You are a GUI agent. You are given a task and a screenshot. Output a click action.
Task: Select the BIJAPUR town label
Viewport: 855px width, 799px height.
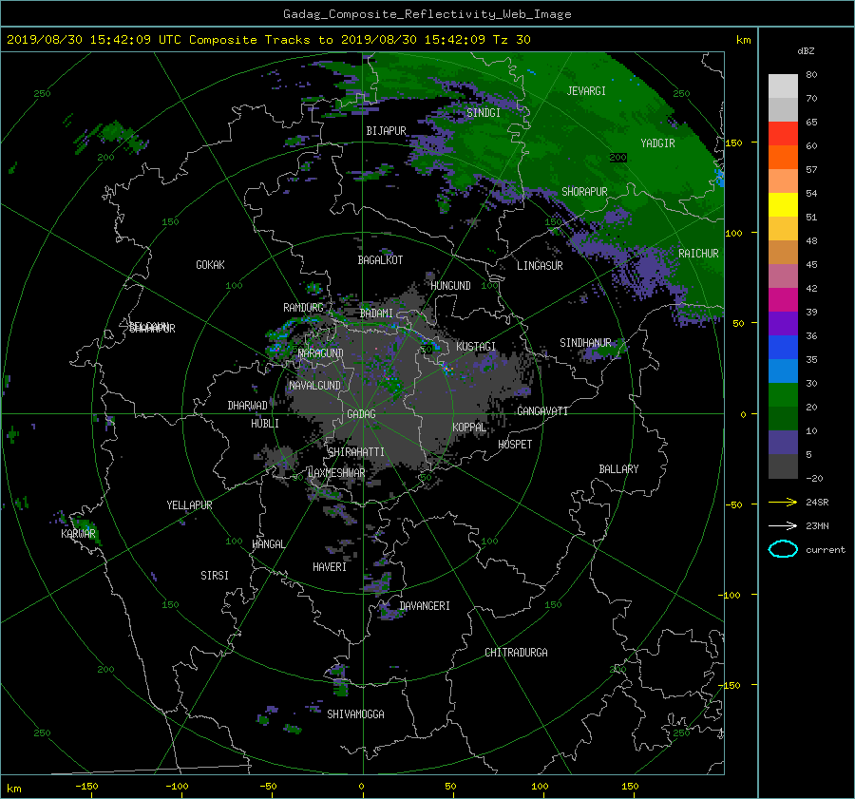386,131
